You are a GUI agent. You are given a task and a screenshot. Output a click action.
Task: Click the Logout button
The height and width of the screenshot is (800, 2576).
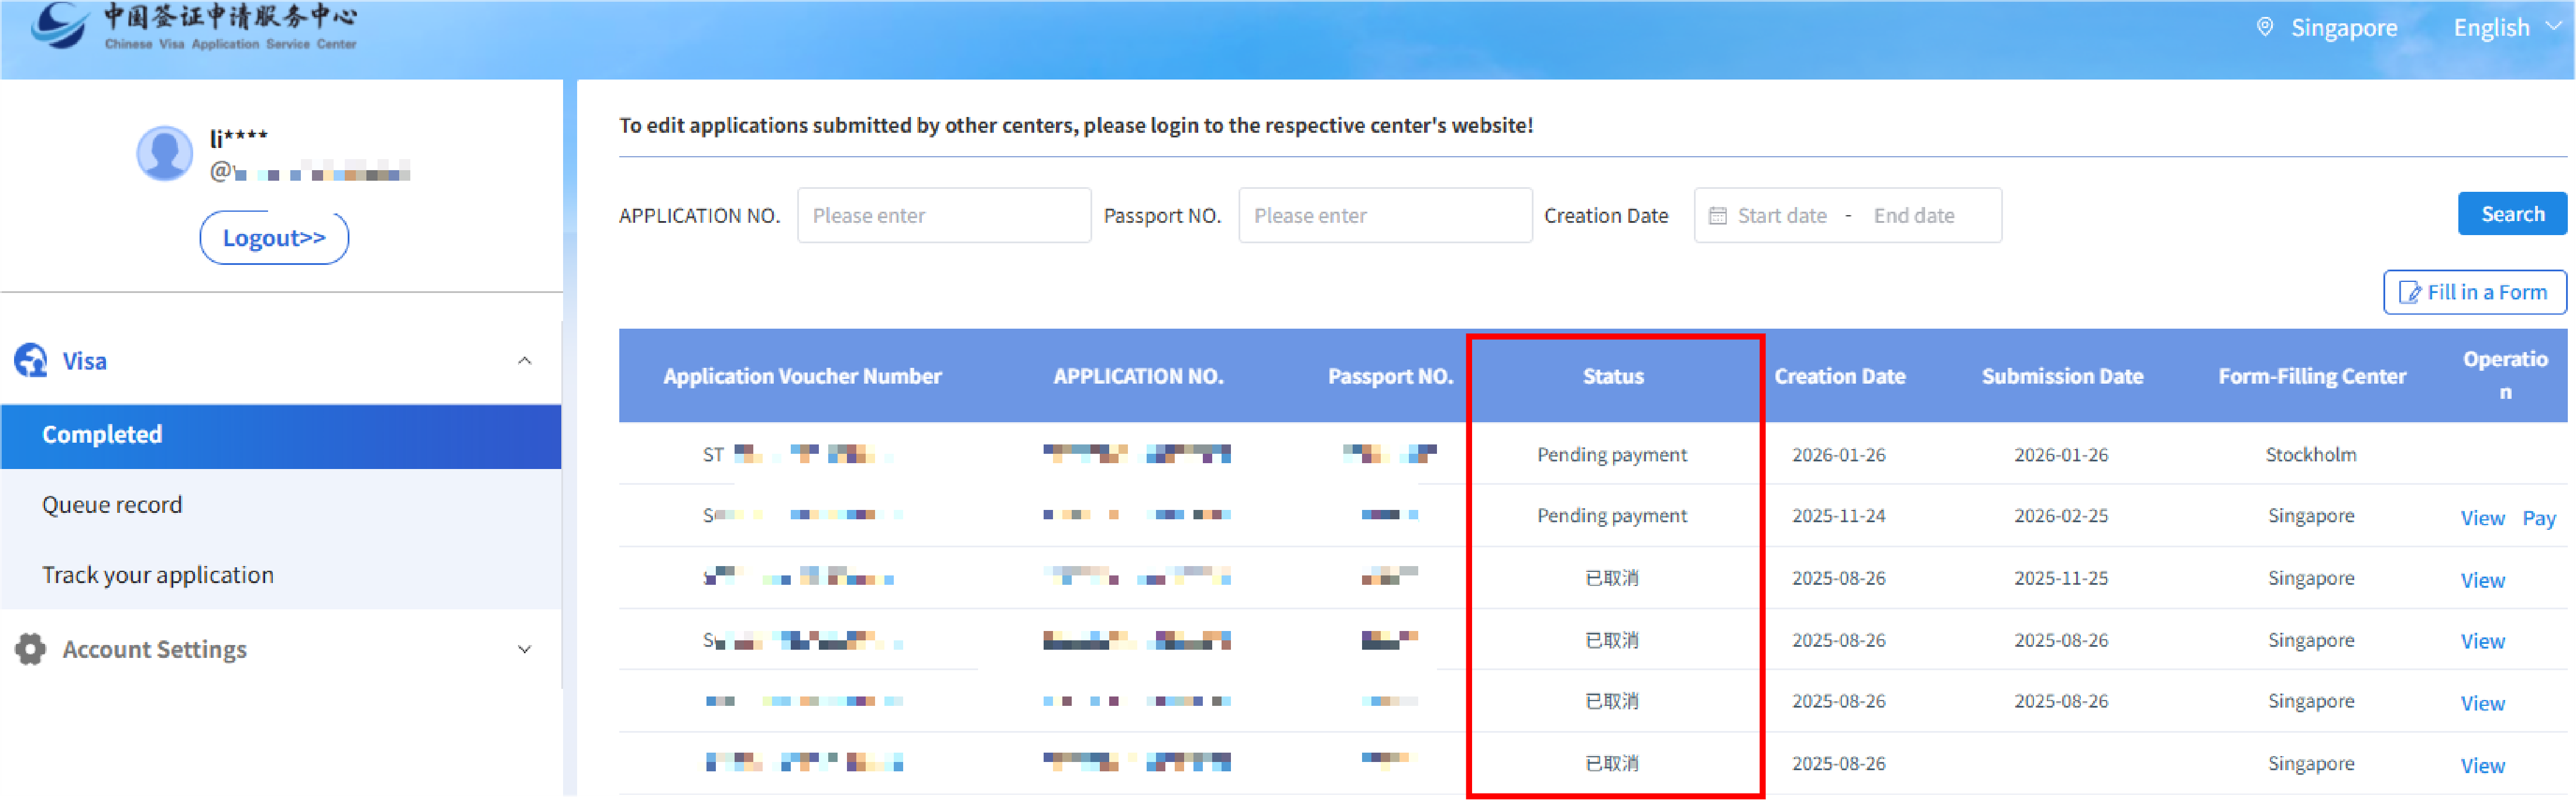tap(274, 237)
